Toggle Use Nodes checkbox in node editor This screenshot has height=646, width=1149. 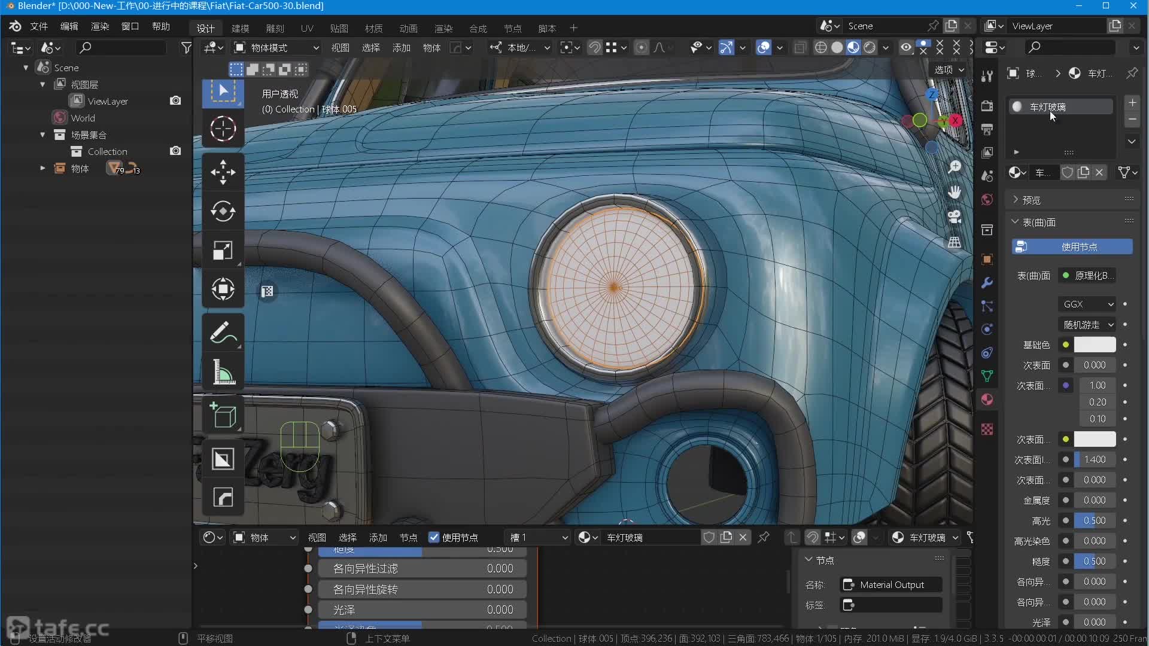coord(434,537)
